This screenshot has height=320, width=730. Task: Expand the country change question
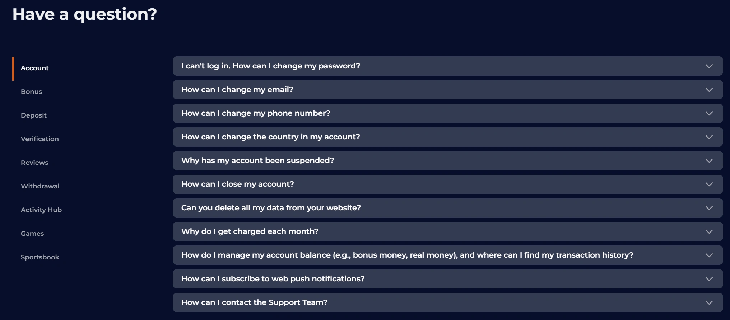point(448,137)
